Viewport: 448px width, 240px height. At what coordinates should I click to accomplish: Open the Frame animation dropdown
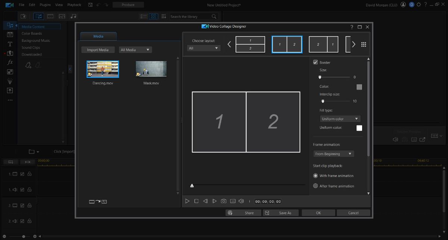click(333, 153)
